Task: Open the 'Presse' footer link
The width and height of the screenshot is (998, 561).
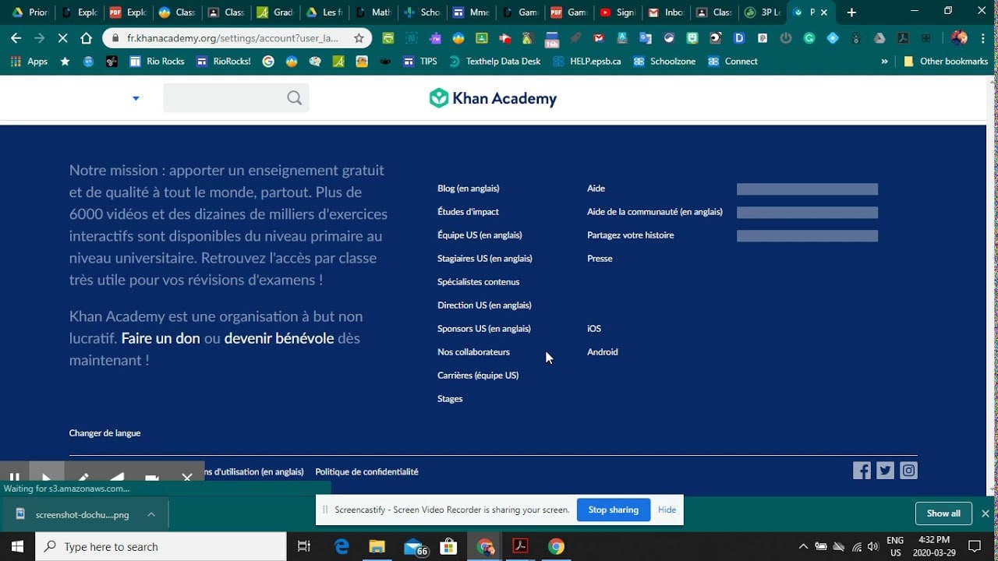Action: point(600,259)
